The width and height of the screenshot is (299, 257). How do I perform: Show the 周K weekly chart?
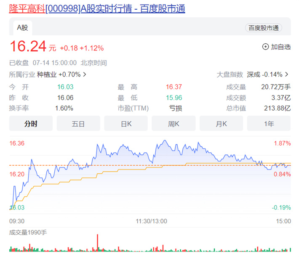point(174,124)
